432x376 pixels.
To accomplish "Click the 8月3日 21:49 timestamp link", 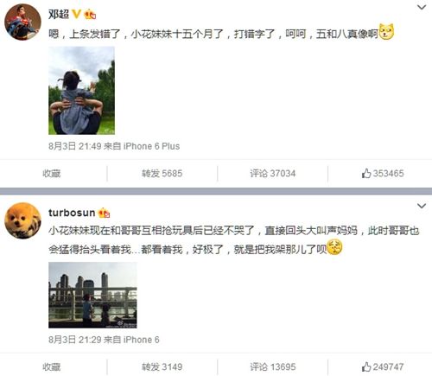I will 75,146.
